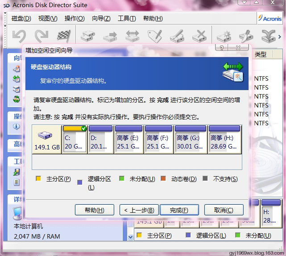The height and width of the screenshot is (256, 286).
Task: Click the blue 逻辑分区(L) legend swatch in wizard
Action: (x=80, y=182)
